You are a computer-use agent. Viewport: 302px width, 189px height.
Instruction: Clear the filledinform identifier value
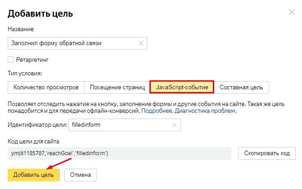(175, 125)
